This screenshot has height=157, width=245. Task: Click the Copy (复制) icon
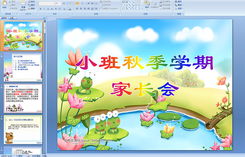(x=10, y=5)
